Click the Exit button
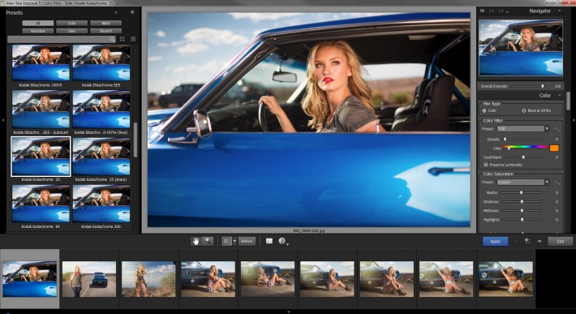576x314 pixels. coord(561,241)
